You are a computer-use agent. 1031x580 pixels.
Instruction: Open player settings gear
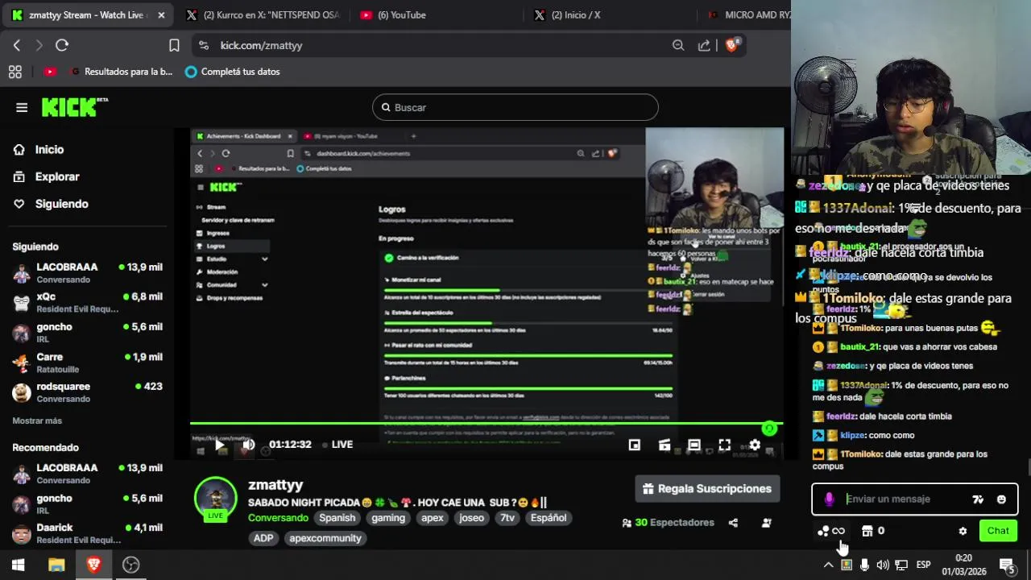[x=755, y=445]
